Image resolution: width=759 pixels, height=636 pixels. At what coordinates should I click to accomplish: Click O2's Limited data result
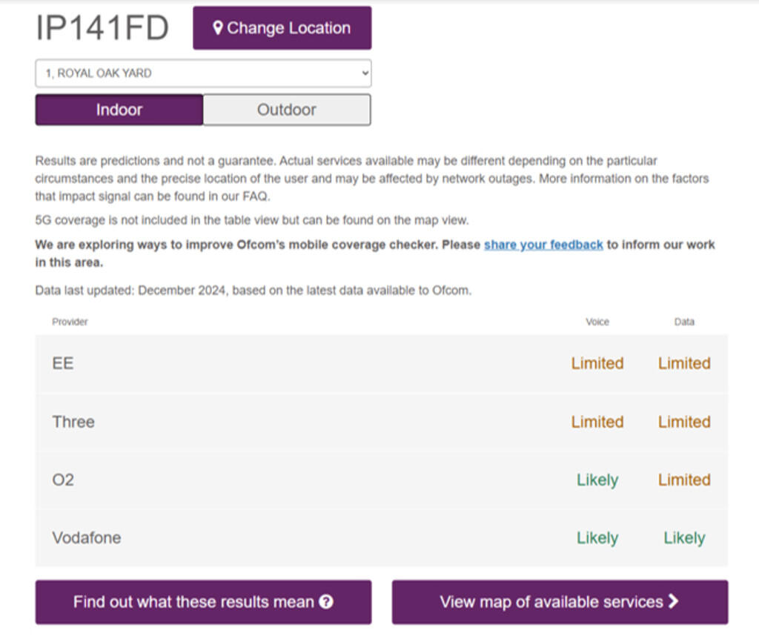[x=684, y=480]
